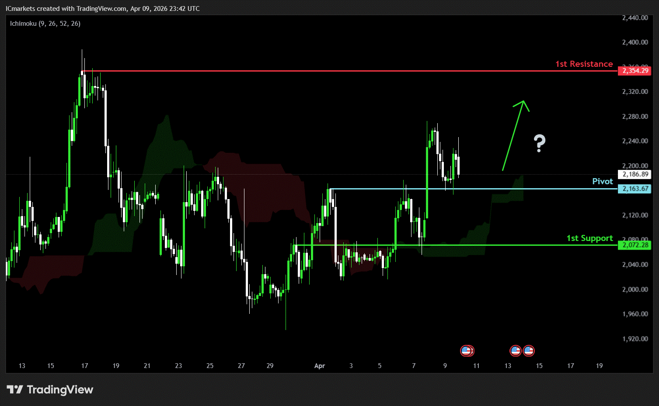This screenshot has width=659, height=406.
Task: Click the 2,440.00 value on the price axis
Action: click(x=635, y=18)
